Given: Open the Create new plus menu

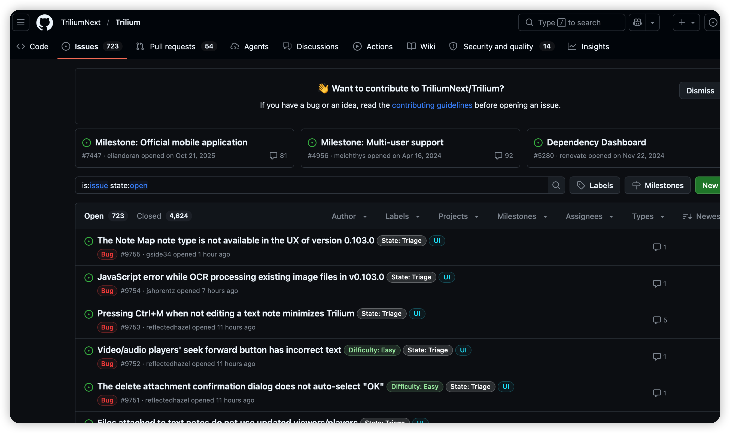Looking at the screenshot, I should pos(686,22).
